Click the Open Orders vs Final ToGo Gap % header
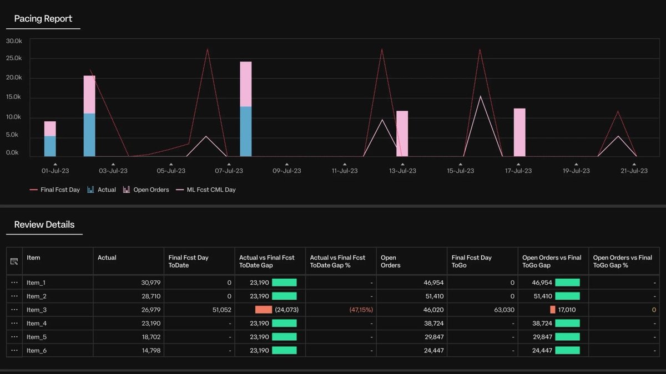Screen dimensions: 666x374 point(623,262)
